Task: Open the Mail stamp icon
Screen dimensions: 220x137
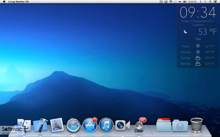Action: click(x=57, y=125)
